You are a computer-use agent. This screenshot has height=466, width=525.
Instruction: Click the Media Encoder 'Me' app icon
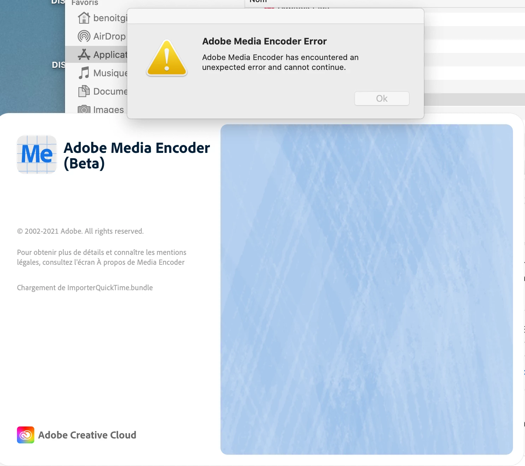click(37, 154)
